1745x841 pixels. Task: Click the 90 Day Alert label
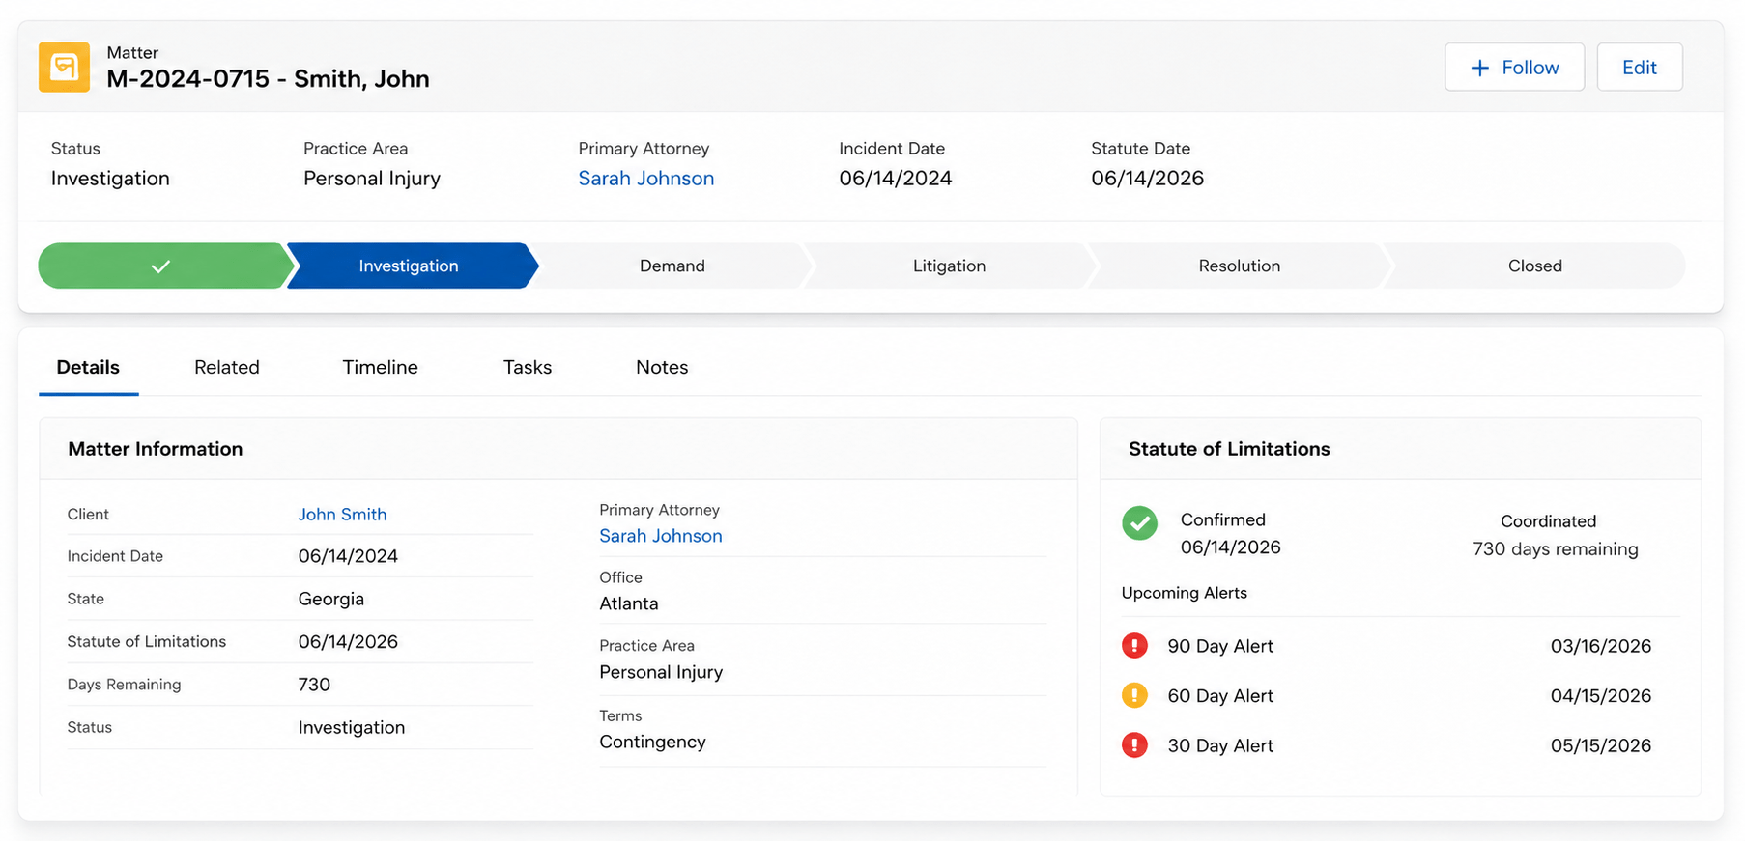pos(1220,646)
